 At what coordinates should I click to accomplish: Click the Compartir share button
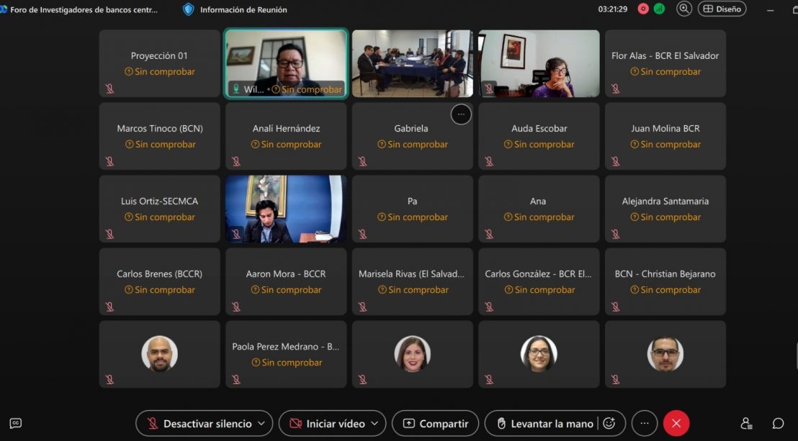coord(435,423)
